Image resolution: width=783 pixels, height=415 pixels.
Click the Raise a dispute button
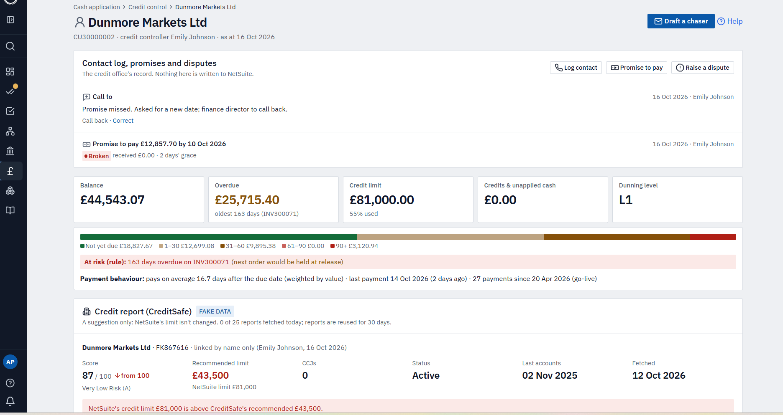point(703,68)
